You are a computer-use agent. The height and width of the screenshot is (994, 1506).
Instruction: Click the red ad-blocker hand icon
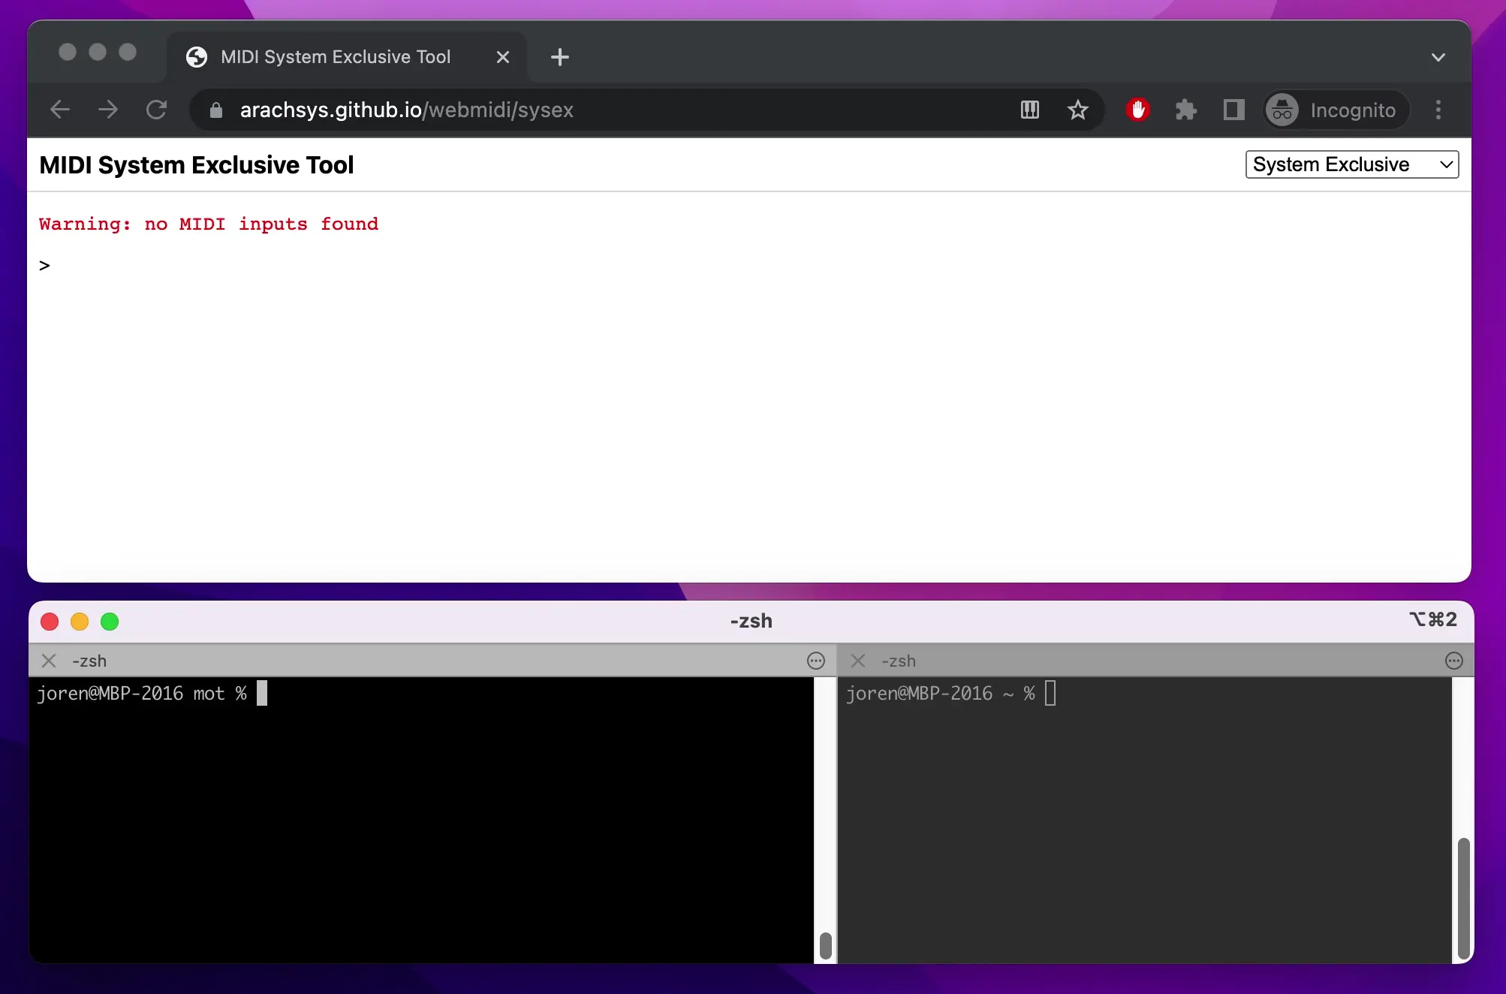click(x=1137, y=110)
